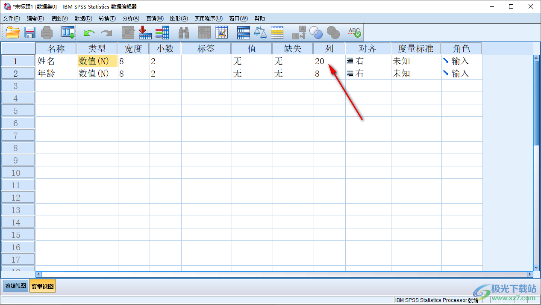The height and width of the screenshot is (305, 541).
Task: Open the 帮助 menu
Action: point(259,18)
